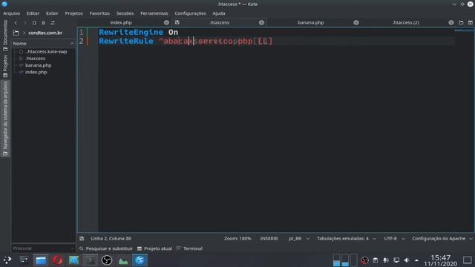The height and width of the screenshot is (267, 475).
Task: Select ..htaccess.kate-swp file in tree
Action: pos(46,51)
